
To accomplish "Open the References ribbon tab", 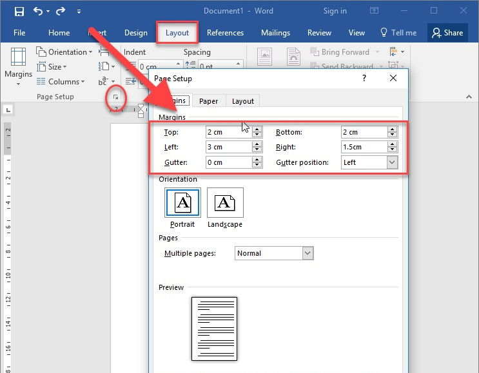I will coord(225,33).
